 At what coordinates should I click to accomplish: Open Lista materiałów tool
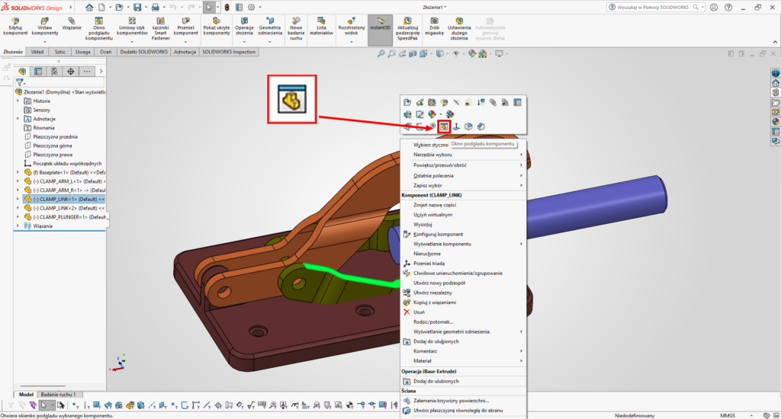(x=321, y=27)
